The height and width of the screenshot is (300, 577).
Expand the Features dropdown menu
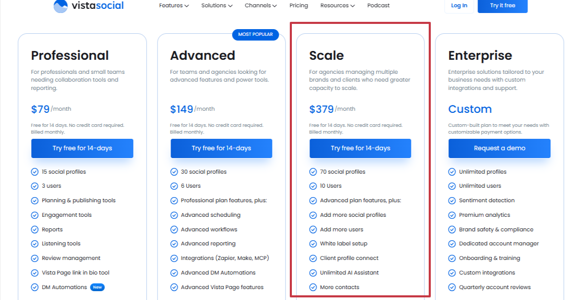[x=174, y=6]
